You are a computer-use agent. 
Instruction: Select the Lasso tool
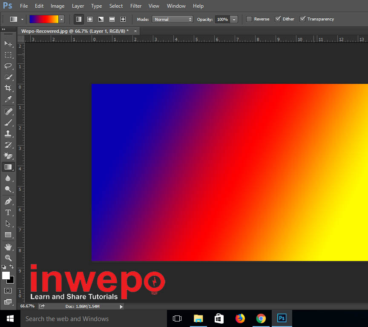[8, 66]
